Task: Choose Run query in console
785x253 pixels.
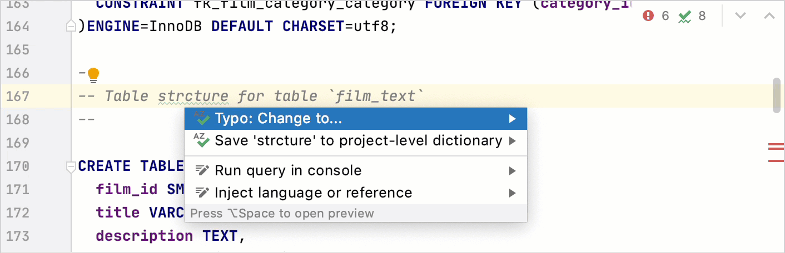Action: tap(288, 170)
